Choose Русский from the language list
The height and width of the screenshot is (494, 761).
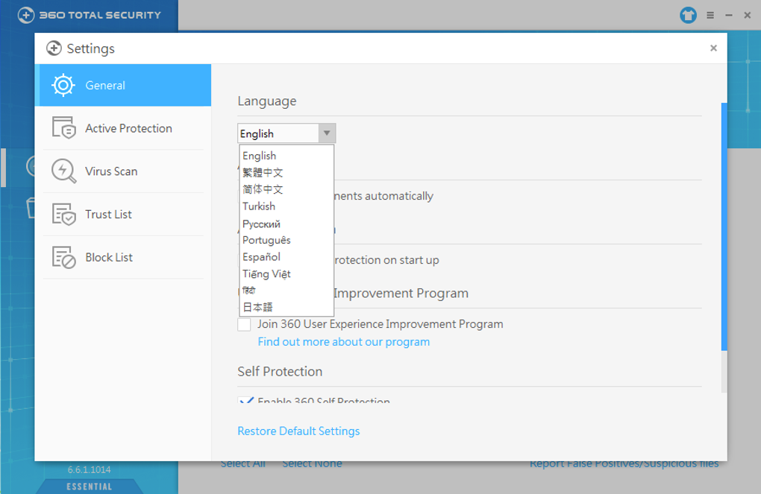pyautogui.click(x=286, y=224)
